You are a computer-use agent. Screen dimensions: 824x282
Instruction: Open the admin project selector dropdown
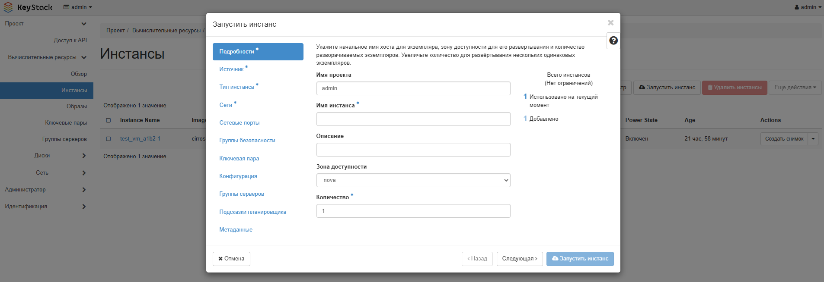coord(78,7)
